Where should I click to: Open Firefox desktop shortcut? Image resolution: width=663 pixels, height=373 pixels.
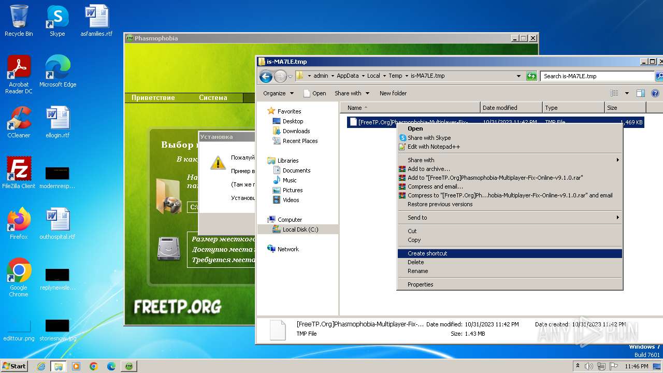pos(19,224)
